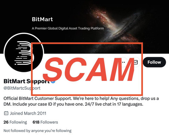Click the BitMart Support display name
The image size is (169, 135).
(x=27, y=81)
